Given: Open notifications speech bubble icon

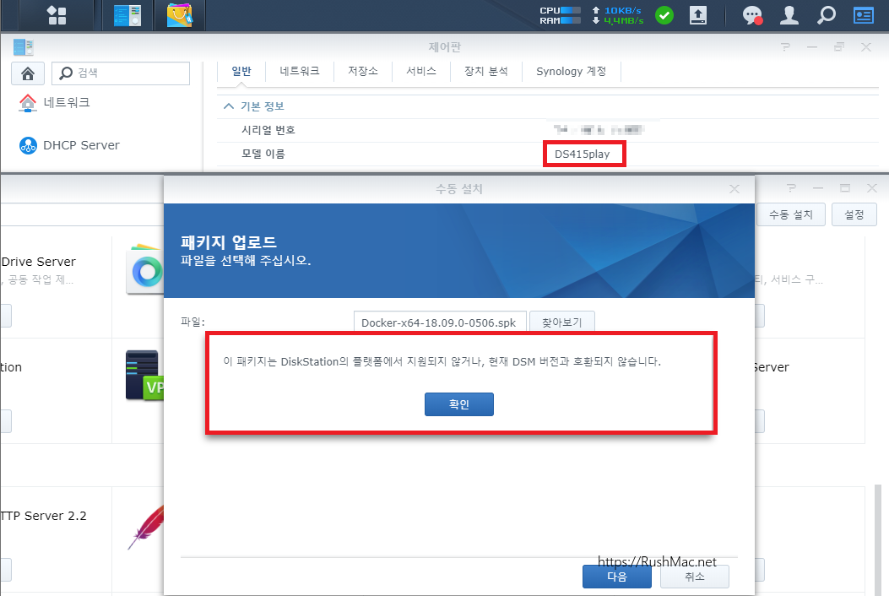Looking at the screenshot, I should click(753, 15).
